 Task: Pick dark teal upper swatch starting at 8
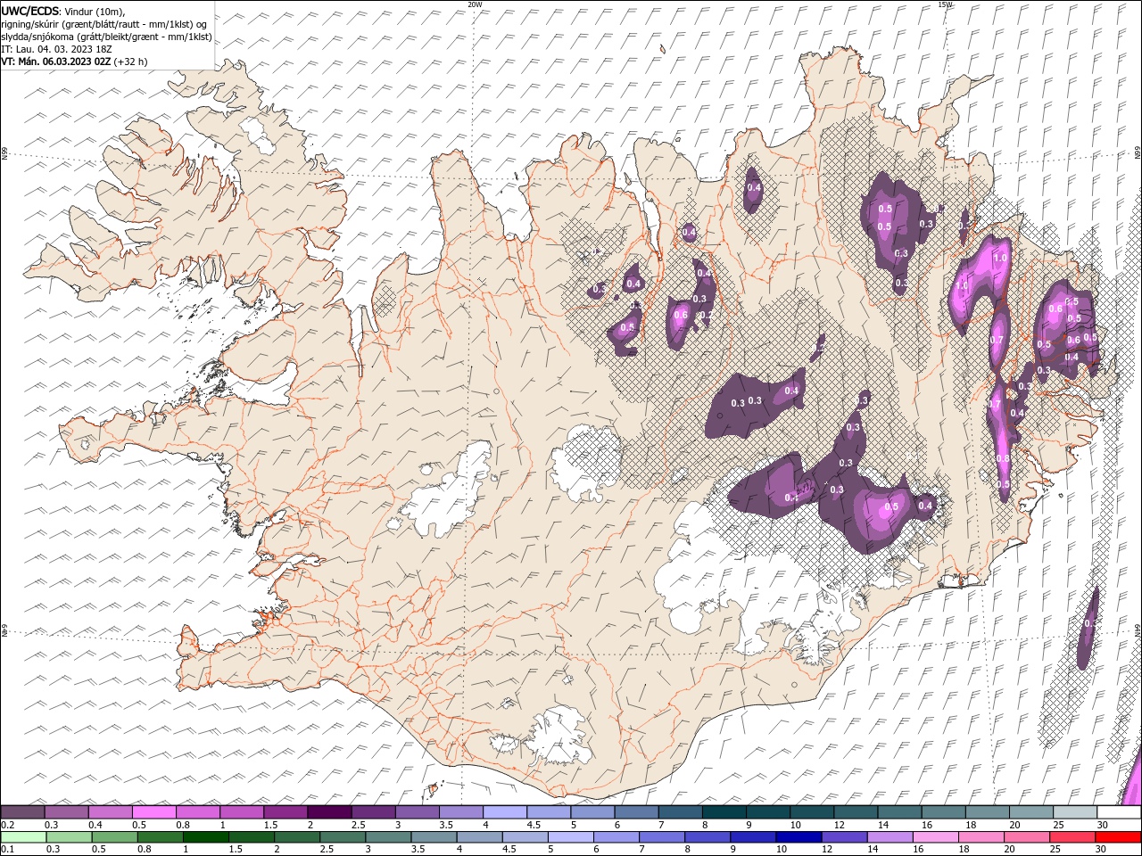pyautogui.click(x=724, y=812)
